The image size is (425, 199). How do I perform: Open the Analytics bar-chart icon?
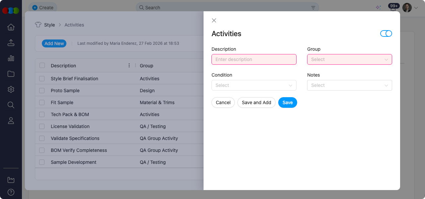tap(11, 58)
